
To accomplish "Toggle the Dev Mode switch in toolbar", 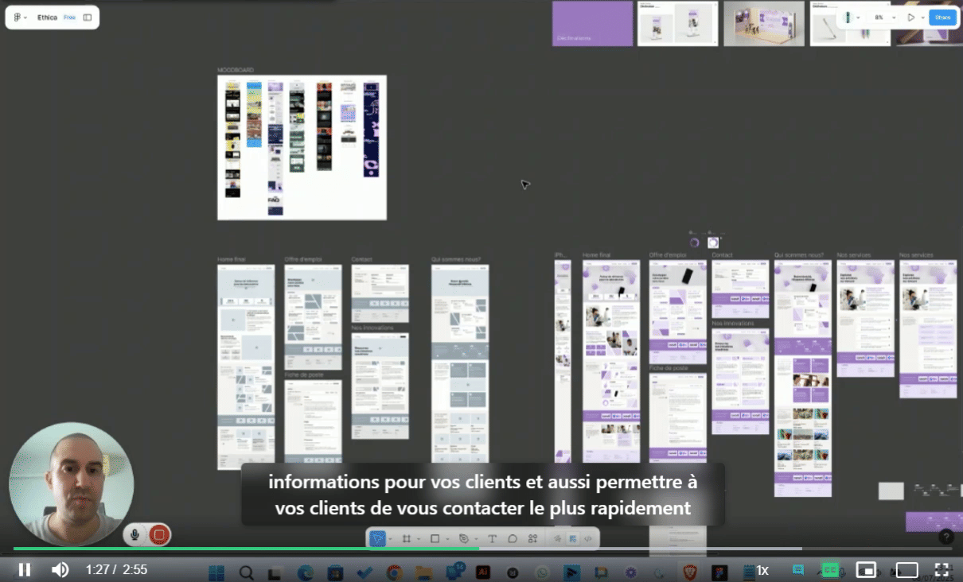I will coord(588,538).
